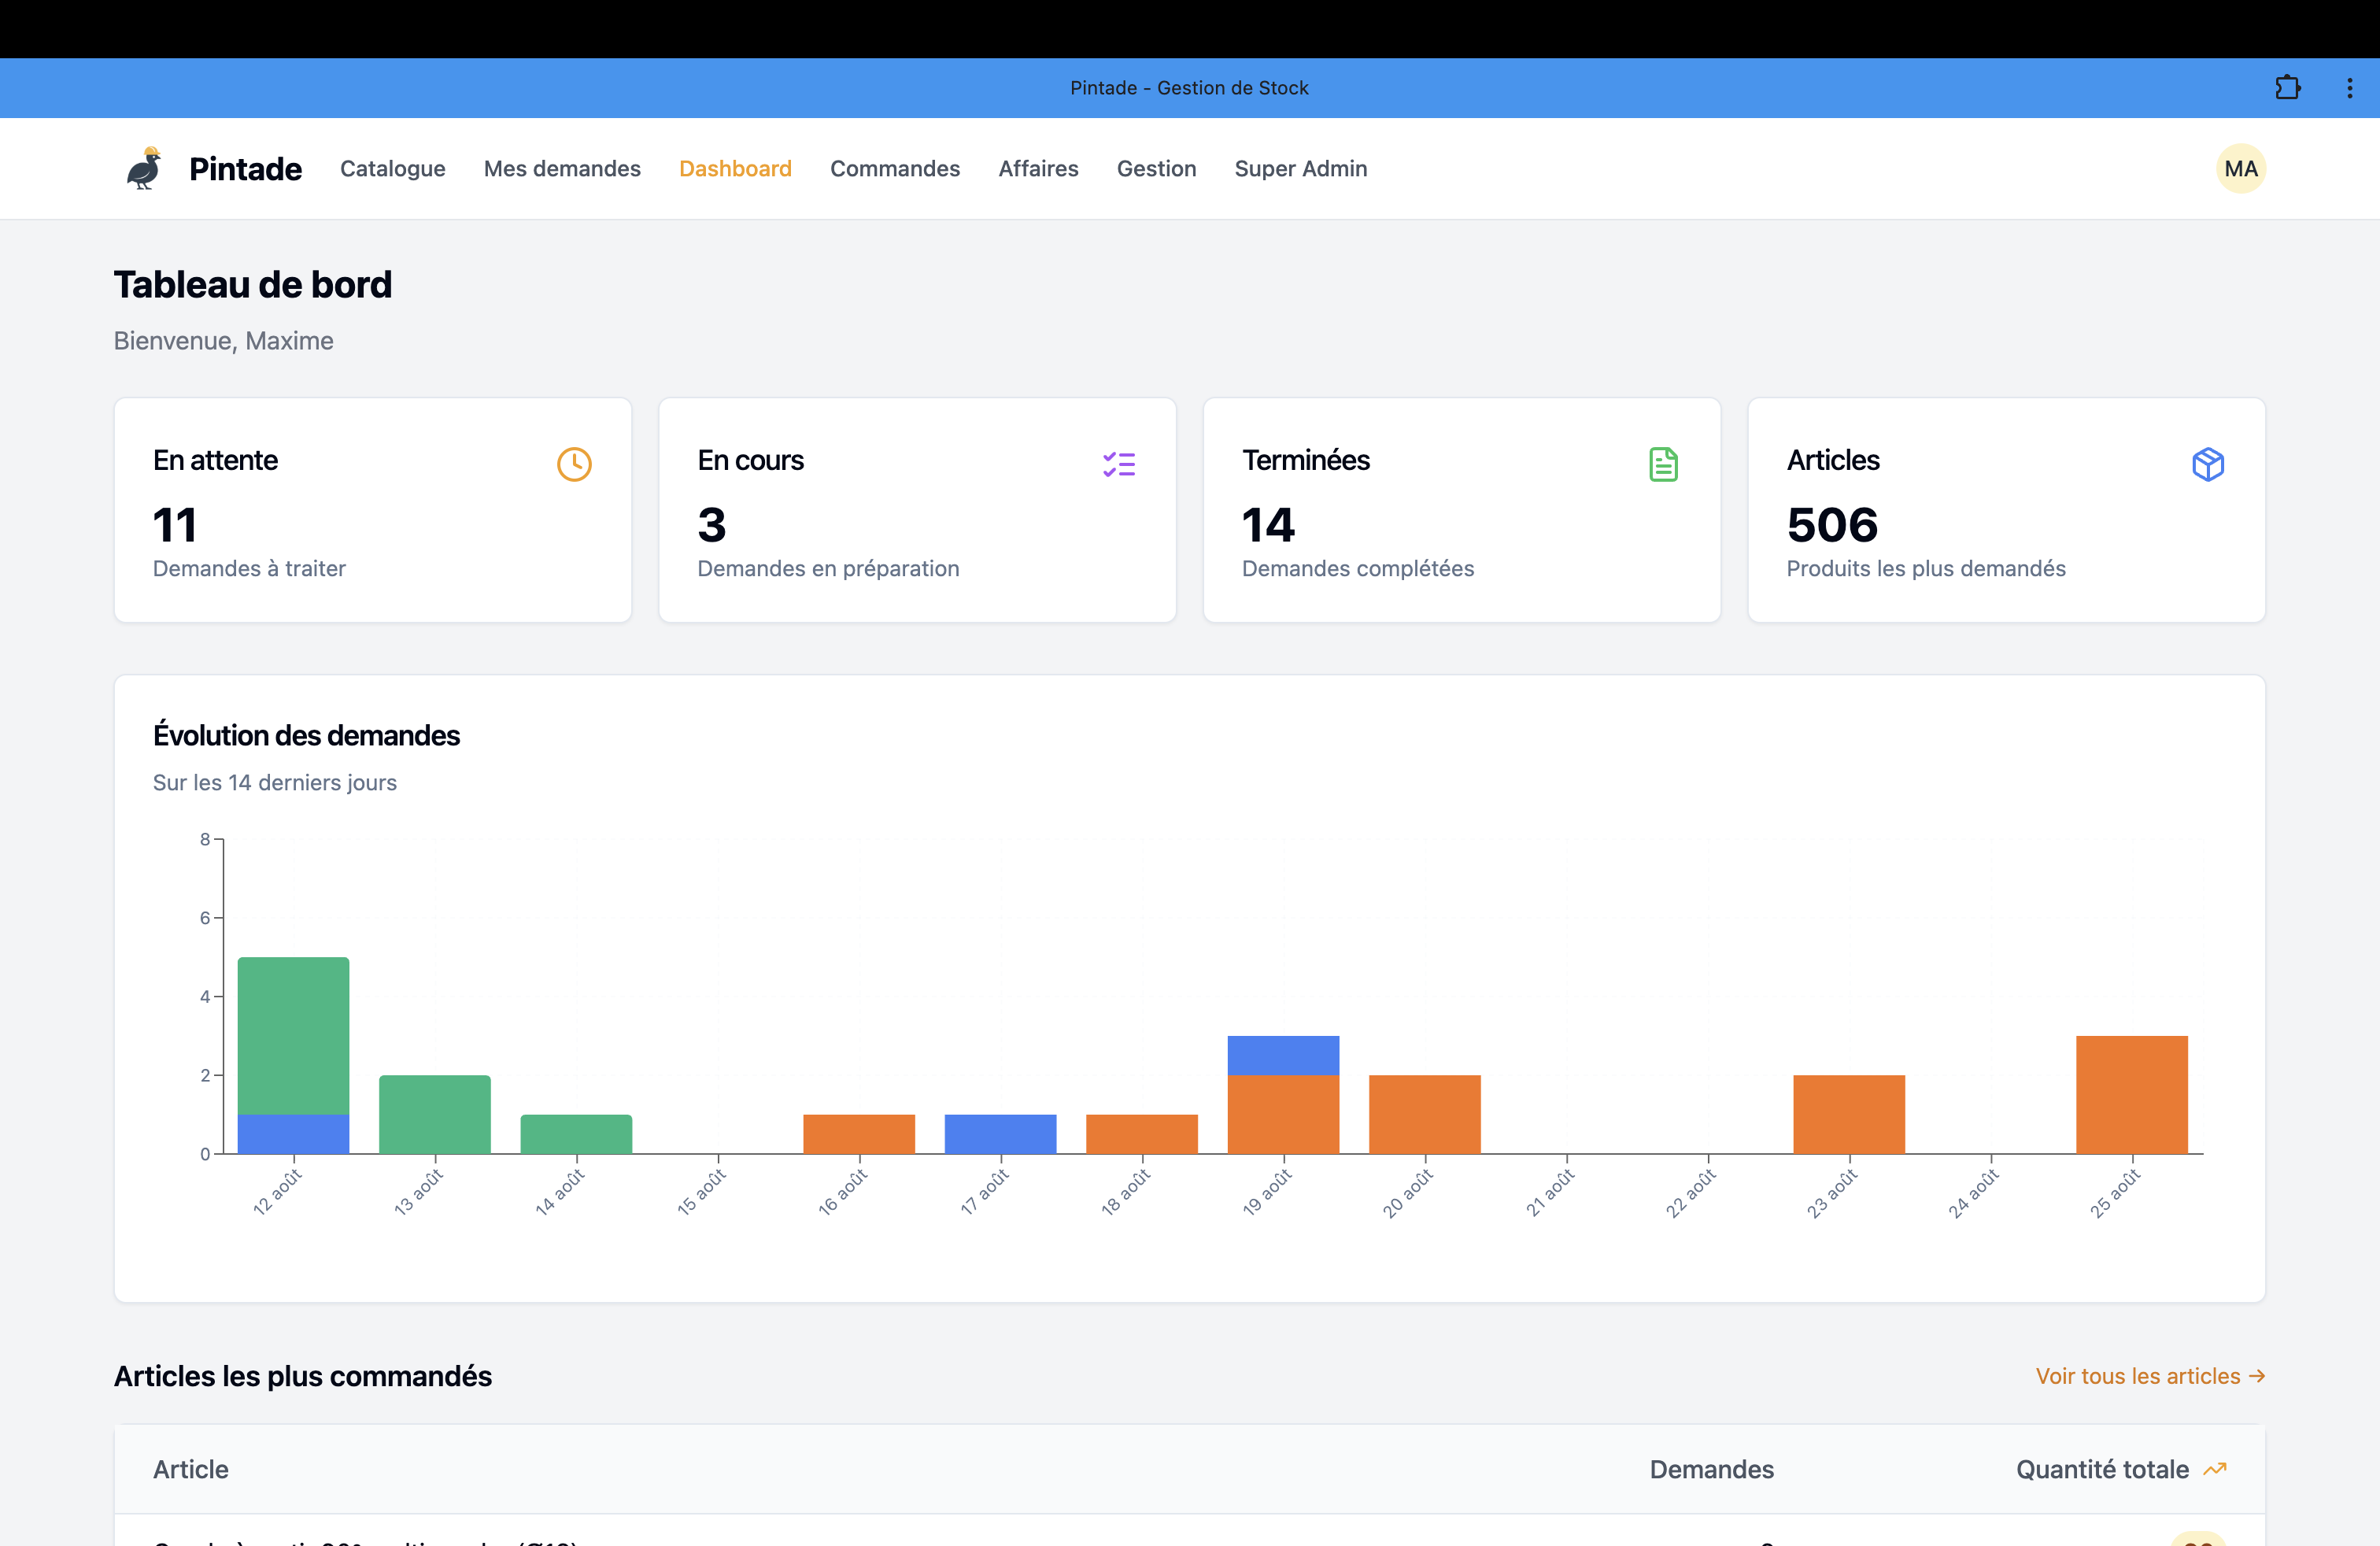This screenshot has height=1546, width=2380.
Task: Open the browser three-dot menu
Action: [2349, 87]
